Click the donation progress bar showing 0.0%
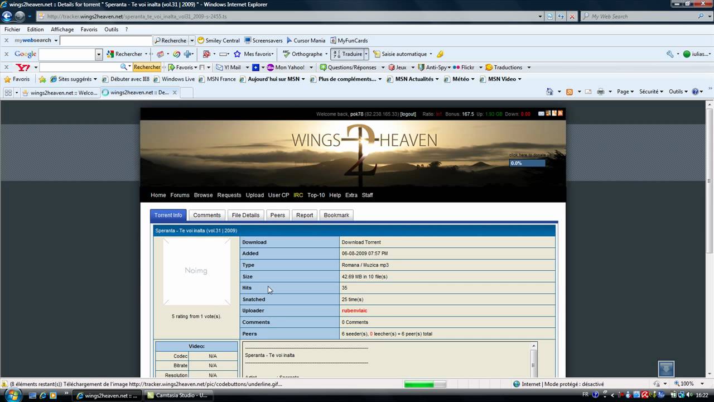The image size is (714, 402). [527, 163]
